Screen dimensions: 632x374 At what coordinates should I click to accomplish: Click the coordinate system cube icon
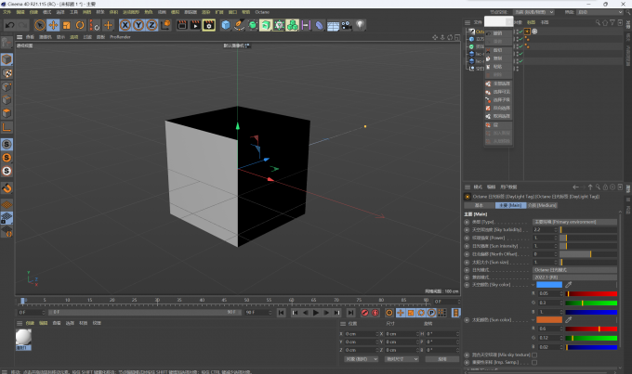[165, 25]
